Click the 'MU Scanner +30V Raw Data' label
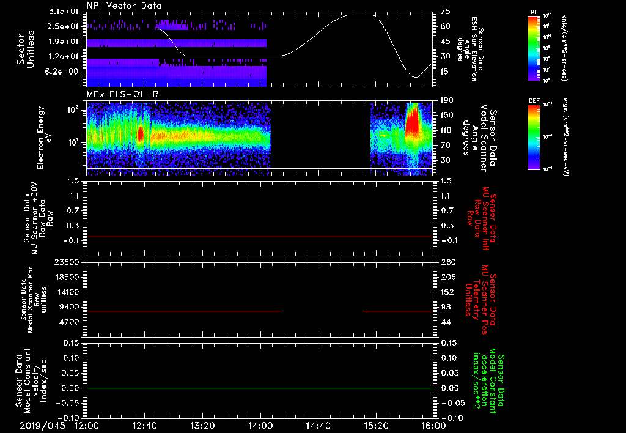This screenshot has width=626, height=433. coord(37,218)
